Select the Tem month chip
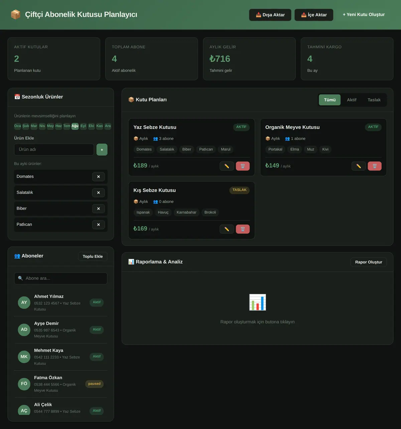This screenshot has height=429, width=401. (67, 126)
